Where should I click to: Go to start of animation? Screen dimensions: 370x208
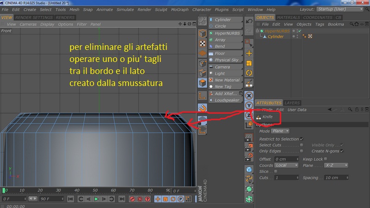(70, 199)
